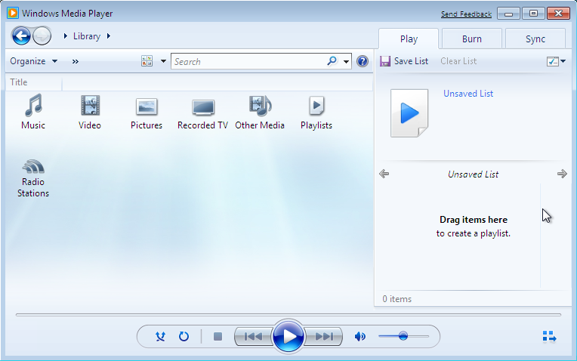
Task: Switch to the Play tab
Action: [409, 39]
